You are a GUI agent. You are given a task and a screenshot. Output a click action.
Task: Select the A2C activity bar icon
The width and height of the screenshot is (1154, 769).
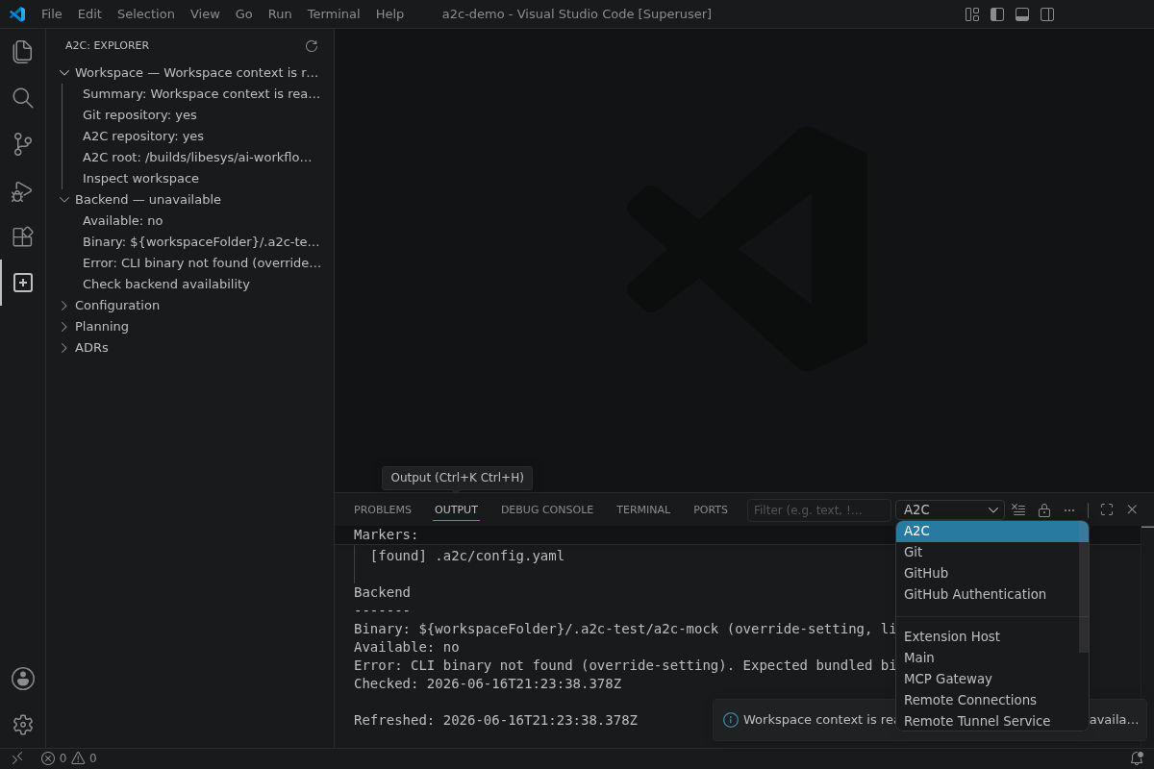(22, 283)
